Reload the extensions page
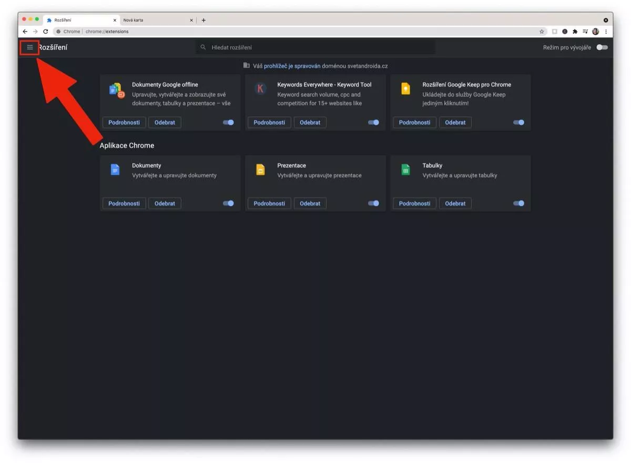This screenshot has width=631, height=463. tap(46, 32)
